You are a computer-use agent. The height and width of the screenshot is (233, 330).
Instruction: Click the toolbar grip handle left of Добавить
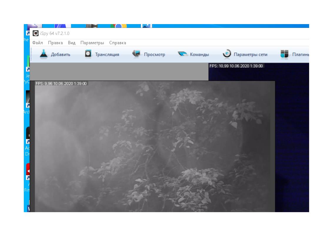tap(31, 54)
